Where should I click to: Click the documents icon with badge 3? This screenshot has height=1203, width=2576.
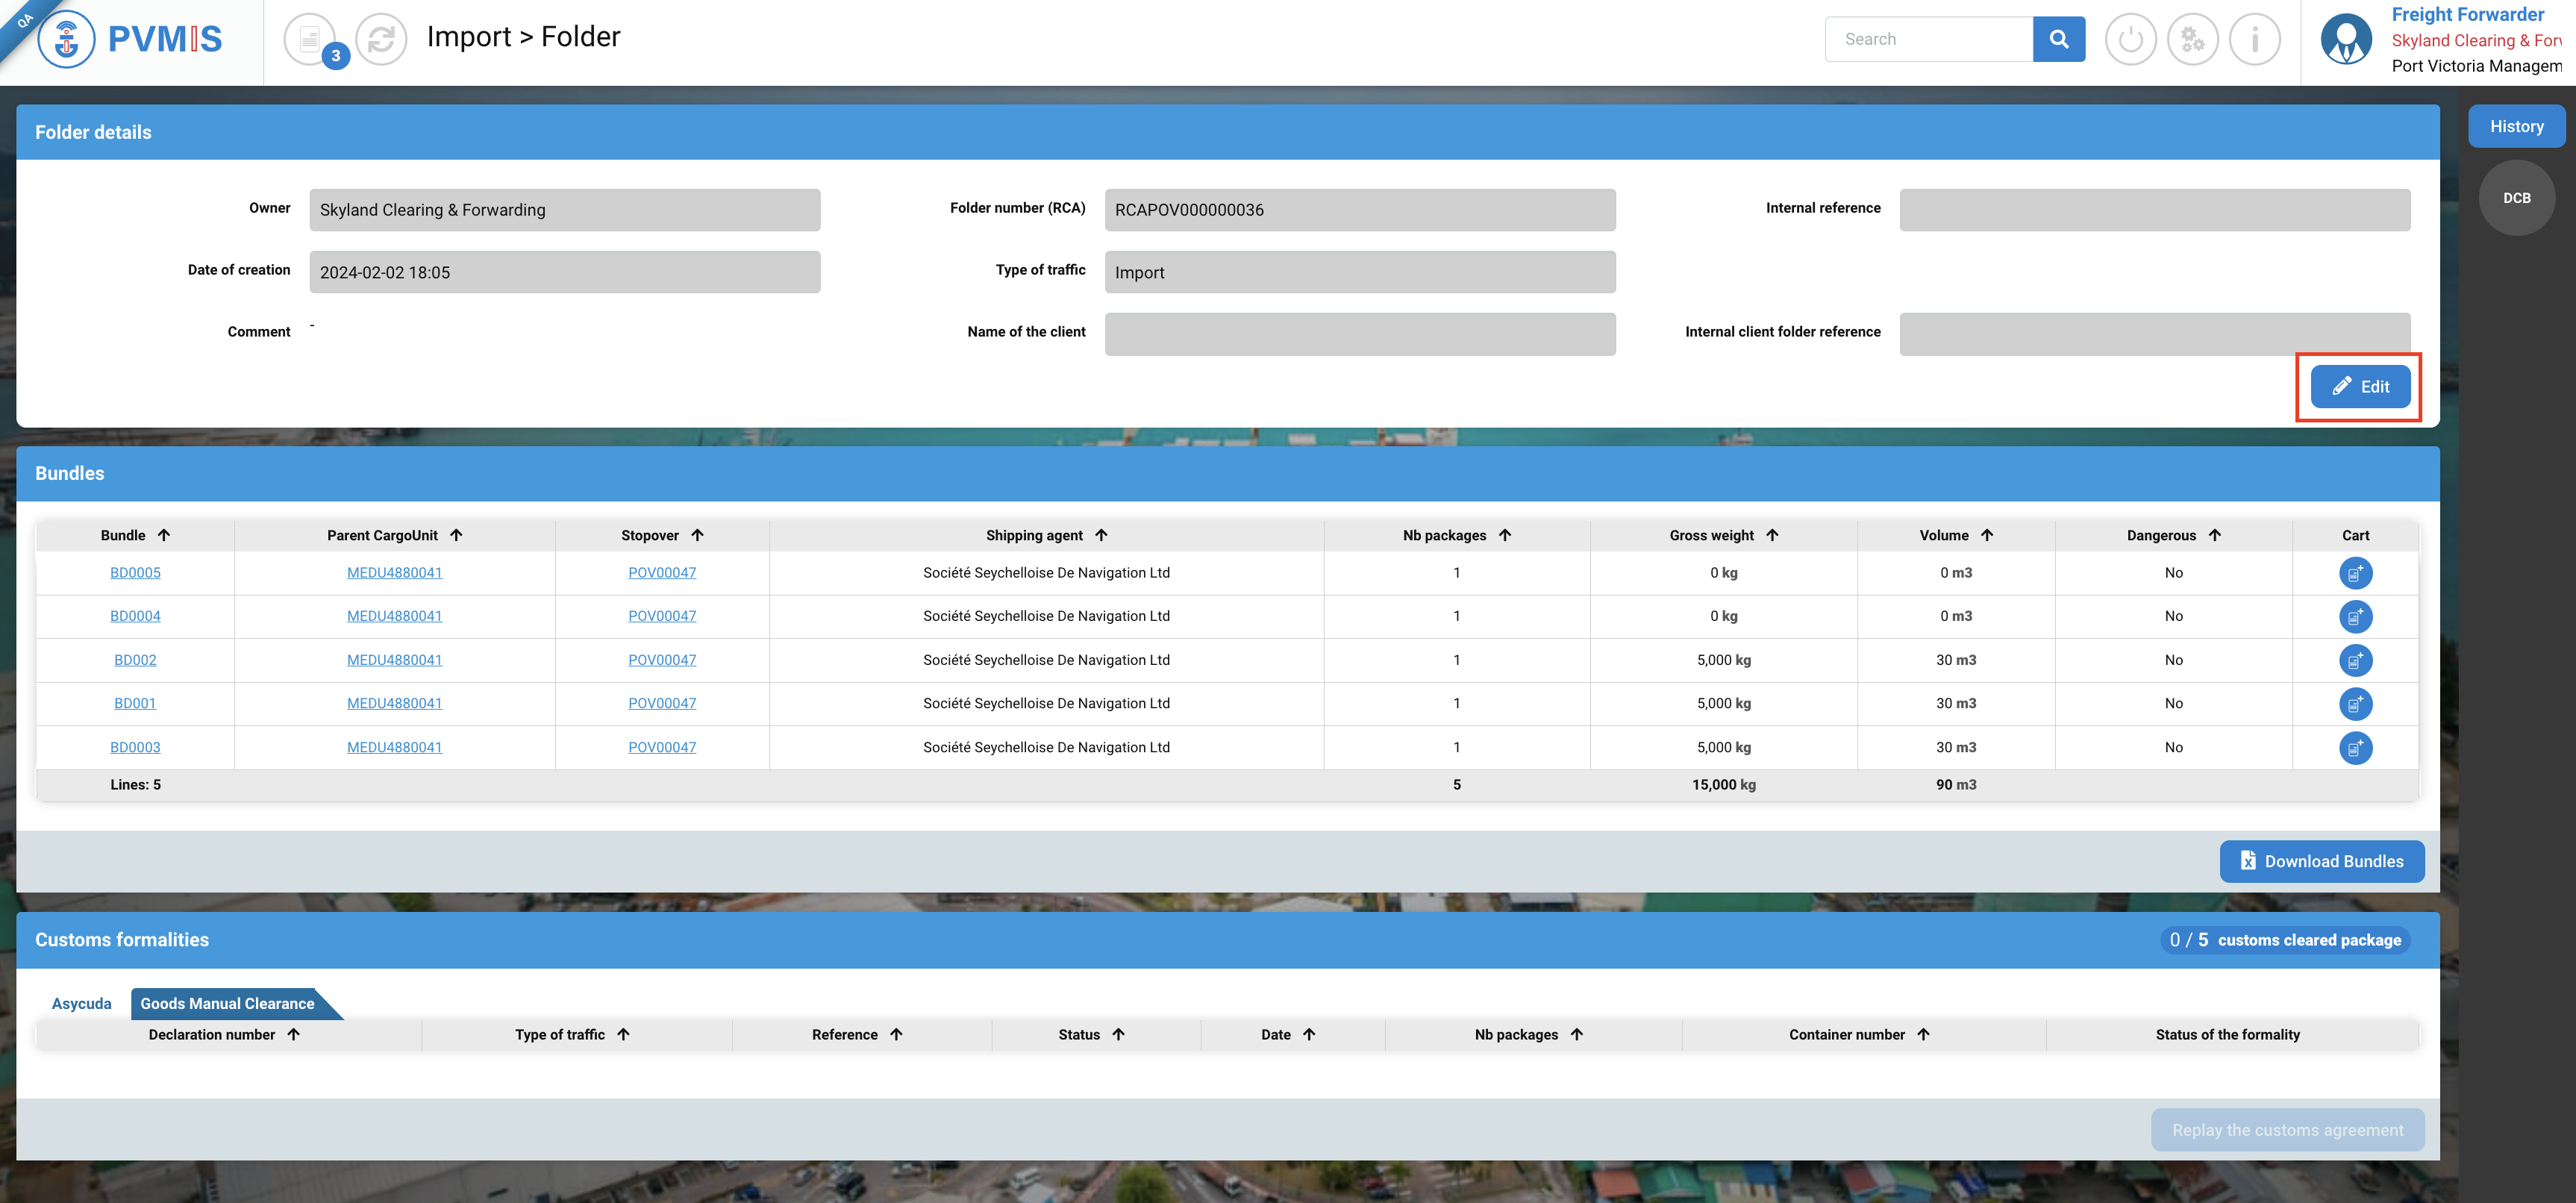[x=310, y=40]
